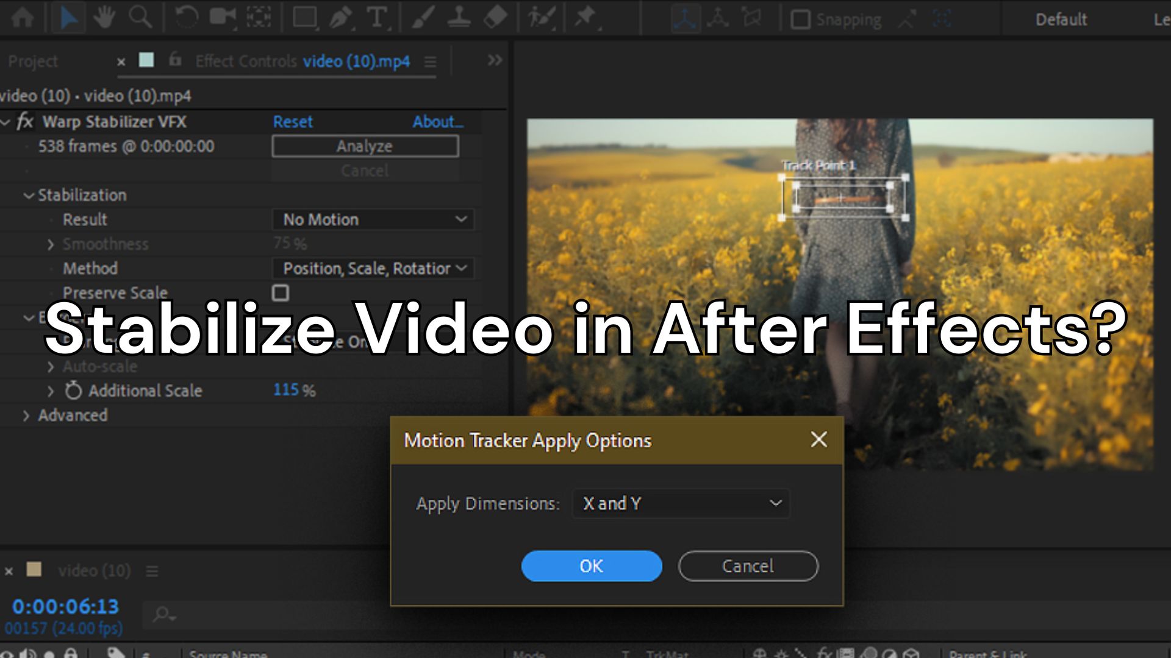Select the Clone Stamp tool
This screenshot has width=1171, height=658.
459,18
